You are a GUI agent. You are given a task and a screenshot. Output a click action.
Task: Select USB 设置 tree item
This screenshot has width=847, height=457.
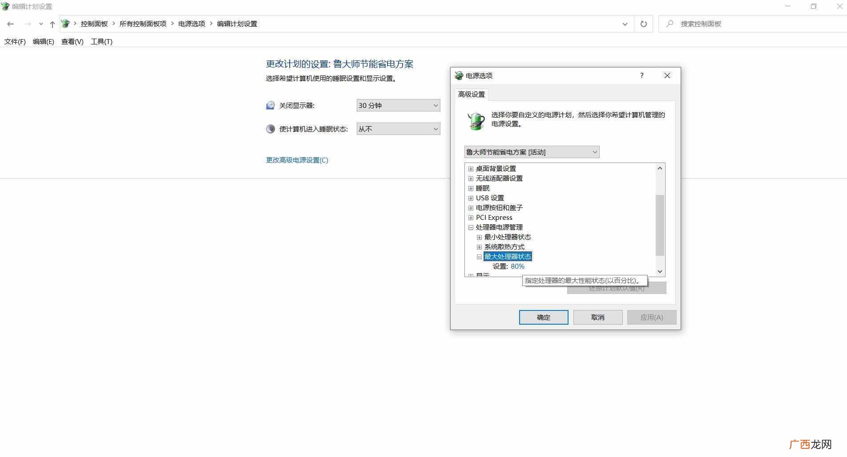490,198
